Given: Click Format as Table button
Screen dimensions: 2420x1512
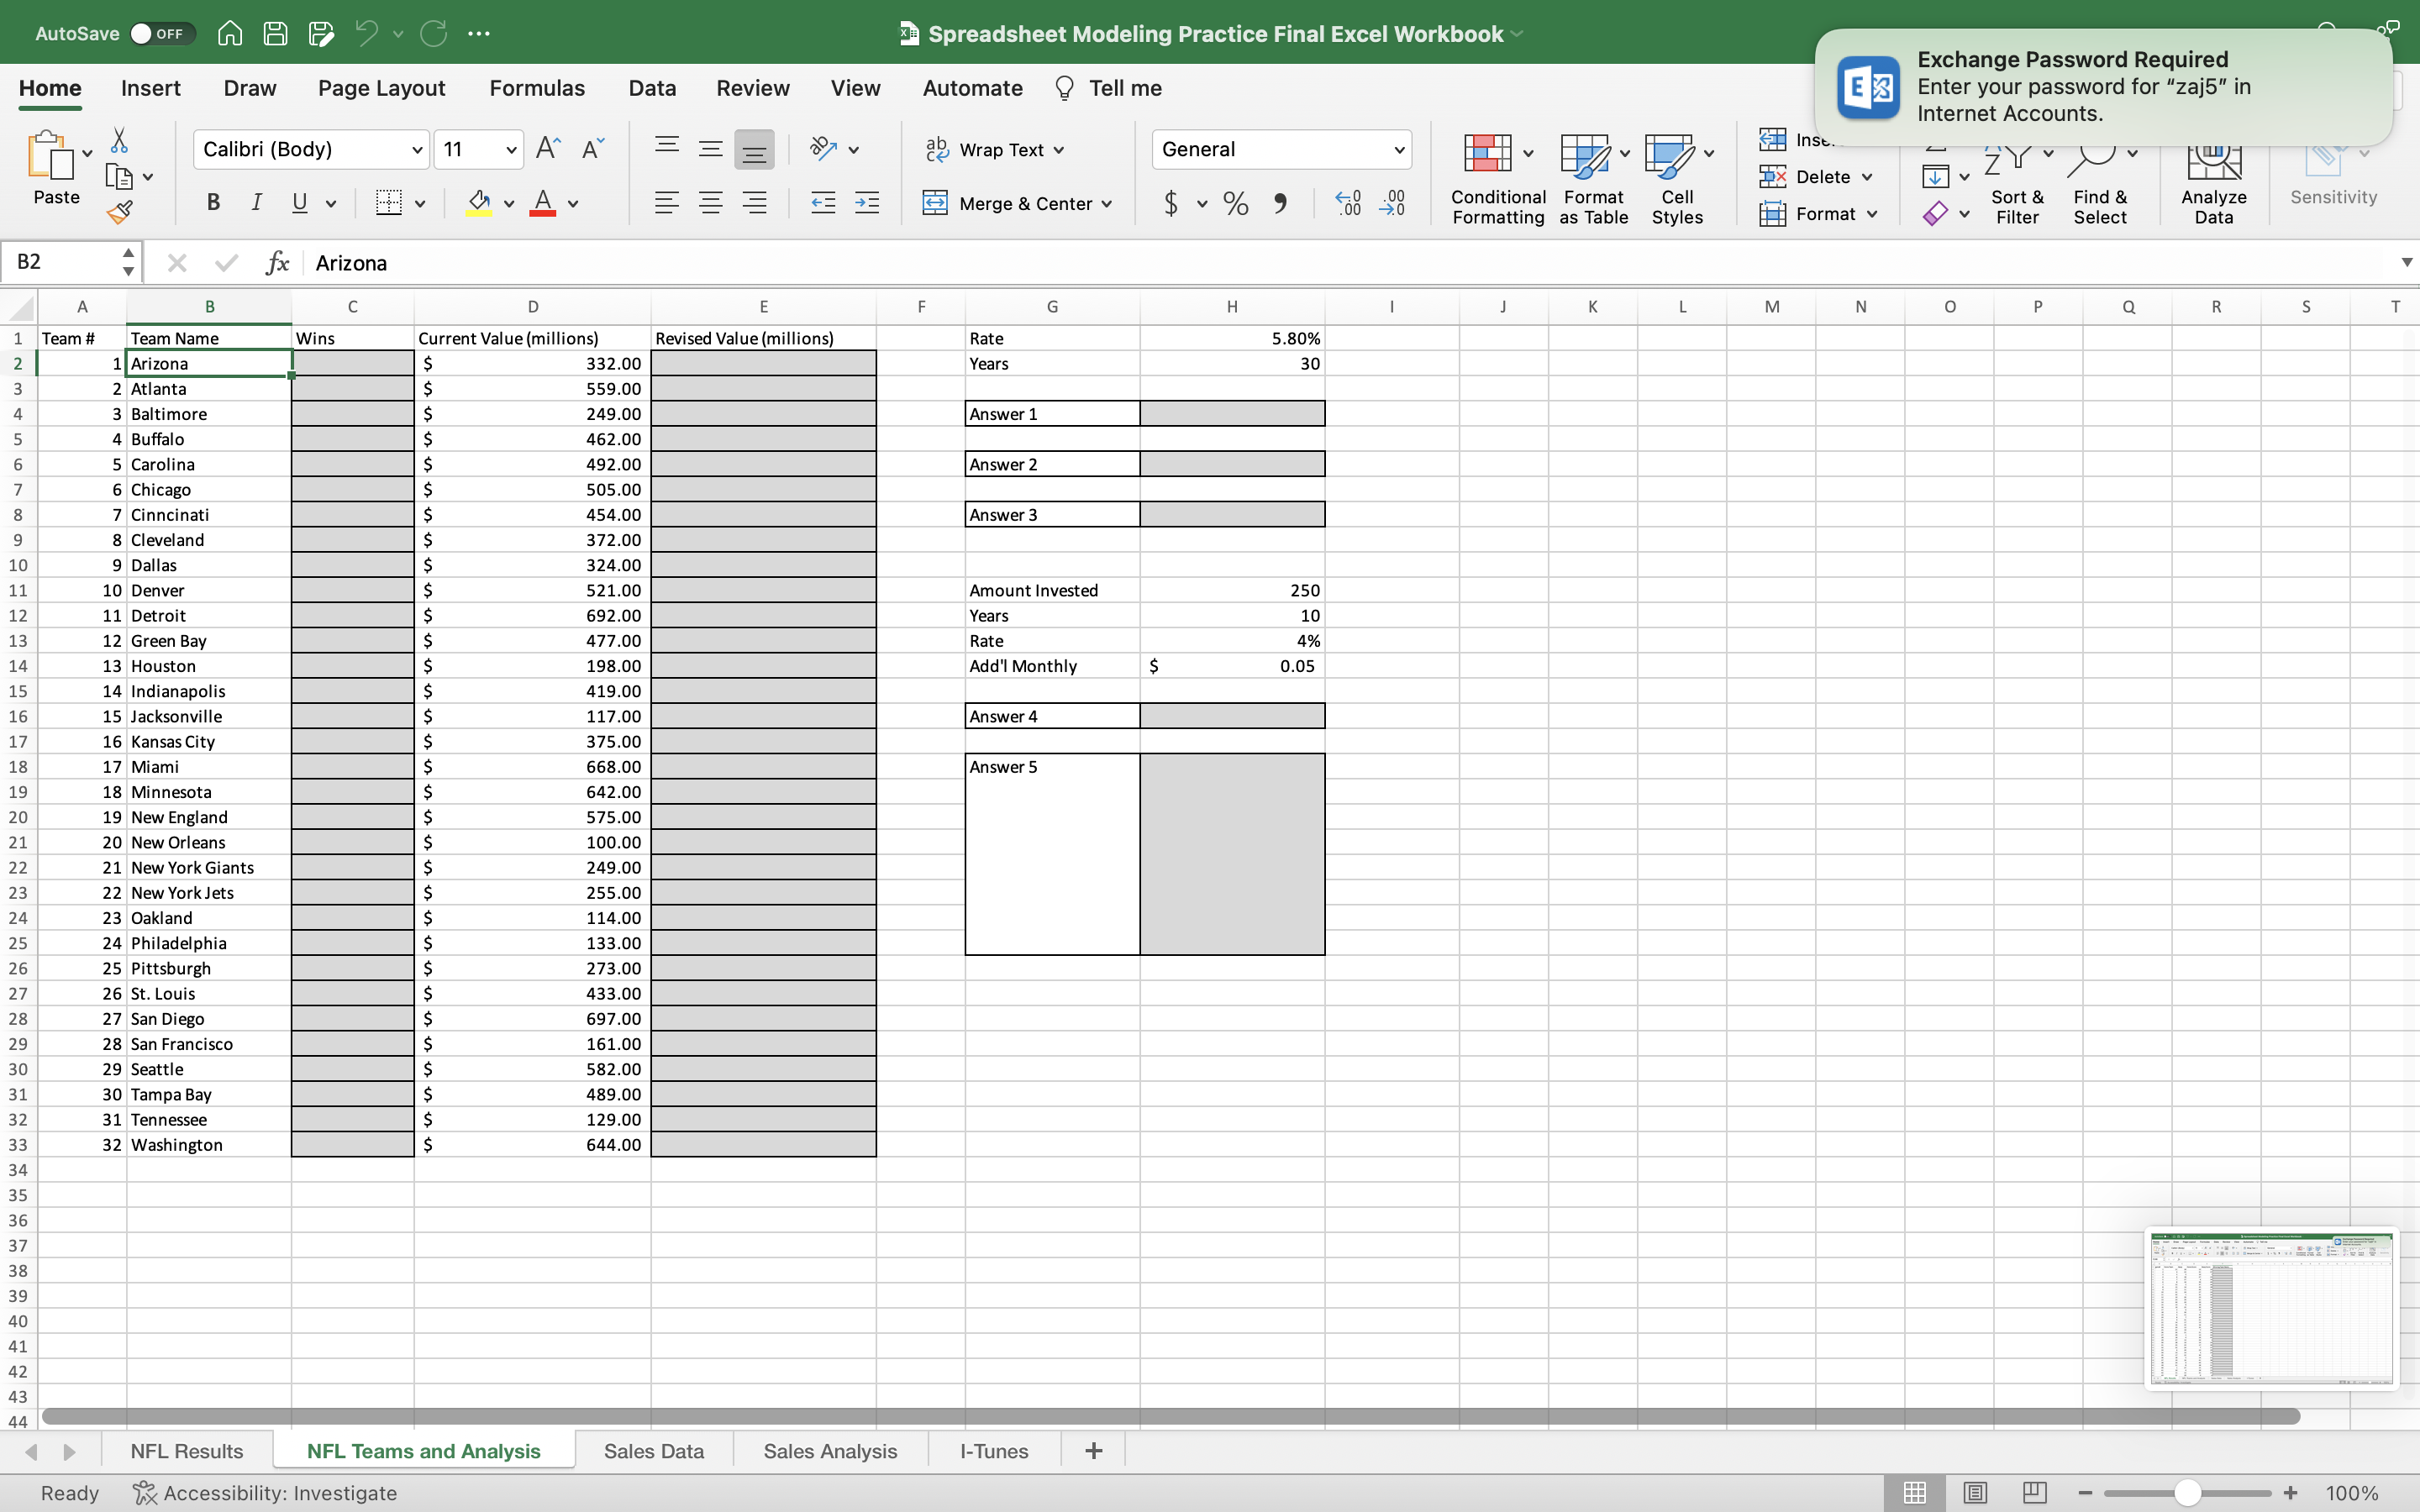Looking at the screenshot, I should [1594, 178].
